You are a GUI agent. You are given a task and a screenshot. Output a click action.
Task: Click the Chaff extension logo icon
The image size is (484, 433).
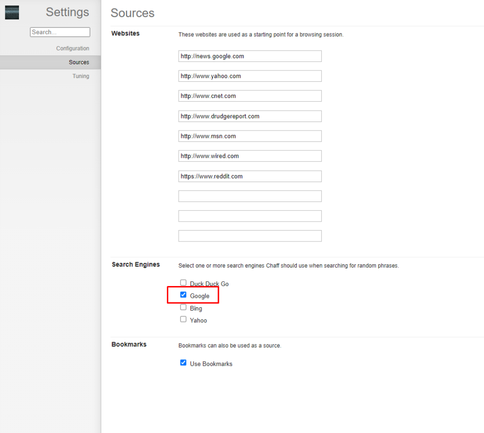tap(12, 13)
